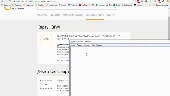Open the Комната bookmark
The width and height of the screenshot is (170, 96).
(100, 5)
